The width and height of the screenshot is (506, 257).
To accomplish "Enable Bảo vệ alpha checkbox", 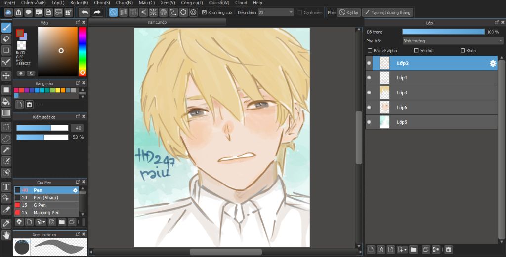I will [x=370, y=51].
